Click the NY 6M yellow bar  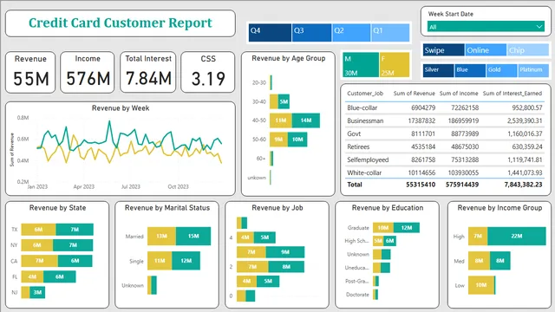click(x=37, y=244)
